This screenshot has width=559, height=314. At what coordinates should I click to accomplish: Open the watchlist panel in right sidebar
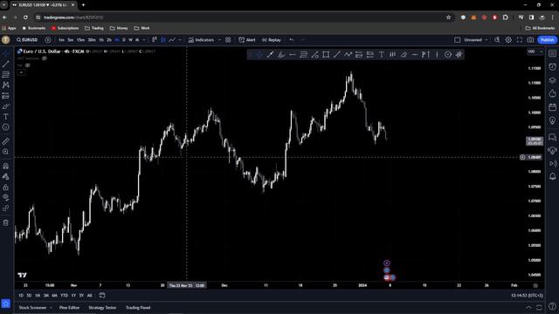point(553,53)
